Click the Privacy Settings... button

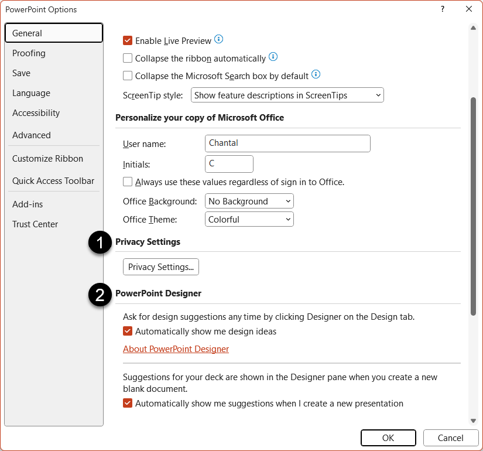(x=161, y=266)
